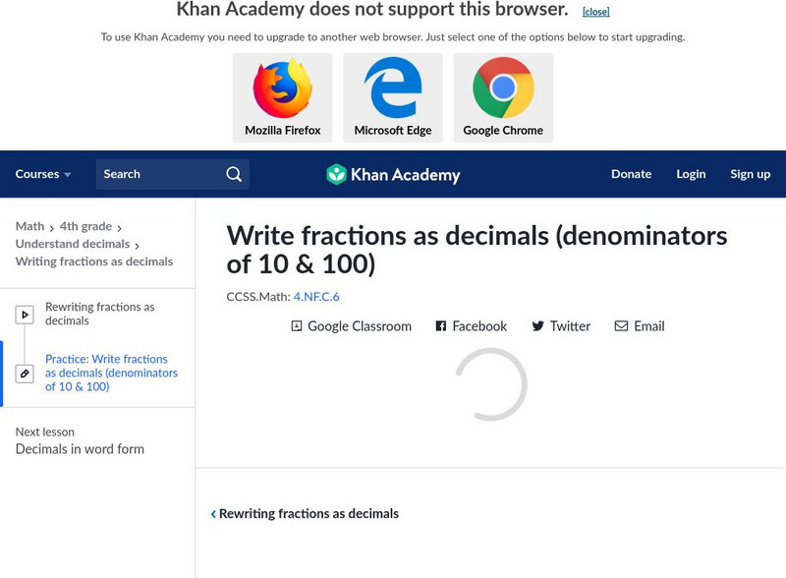
Task: Share this exercise by Email
Action: pos(640,326)
